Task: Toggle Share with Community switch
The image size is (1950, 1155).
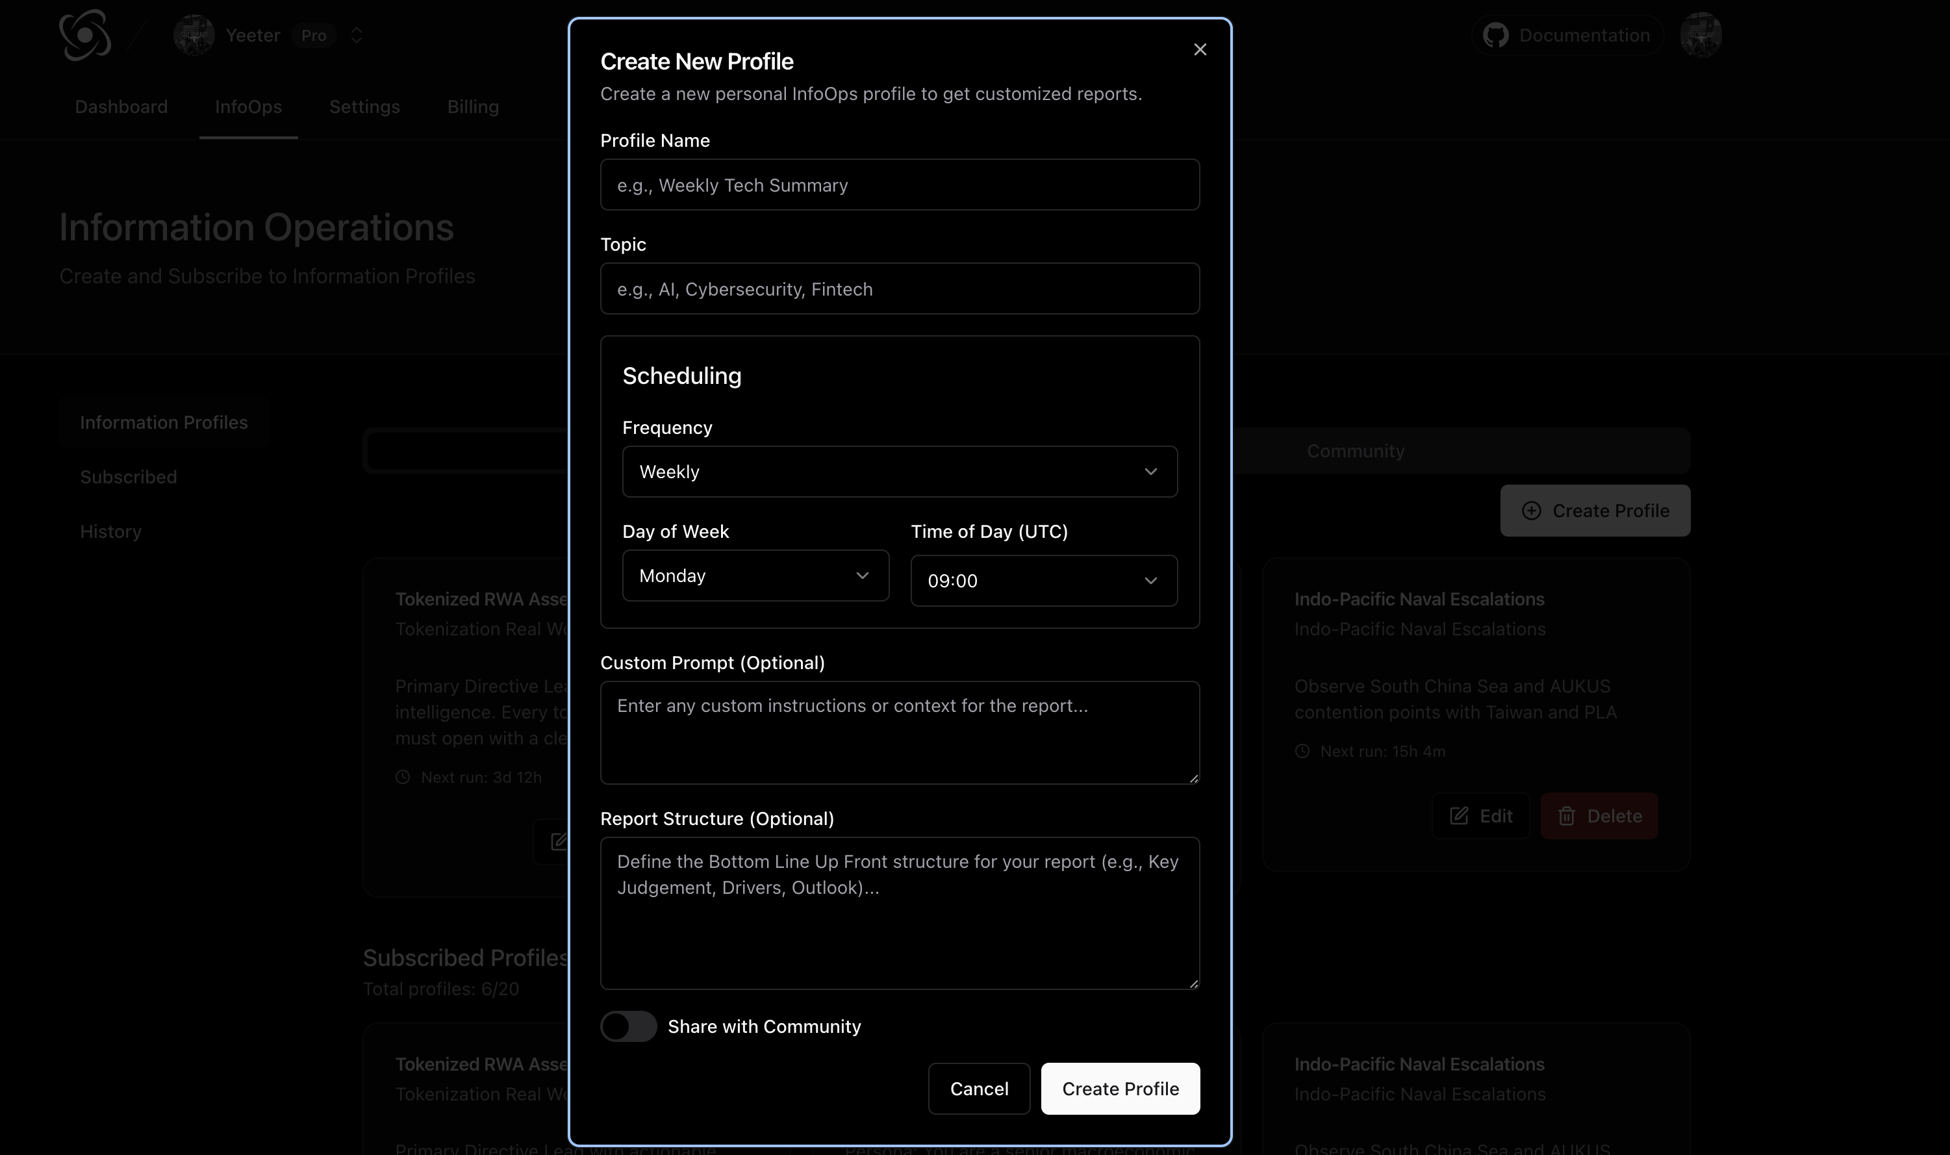Action: [628, 1026]
